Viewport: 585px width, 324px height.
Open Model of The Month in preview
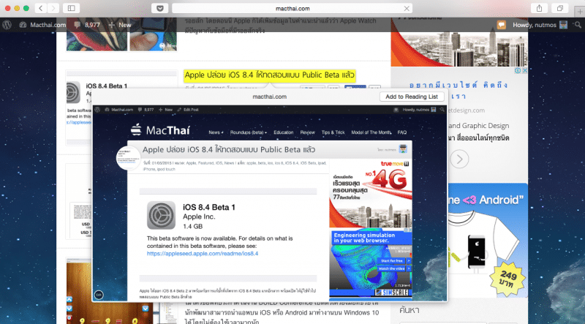pyautogui.click(x=371, y=132)
